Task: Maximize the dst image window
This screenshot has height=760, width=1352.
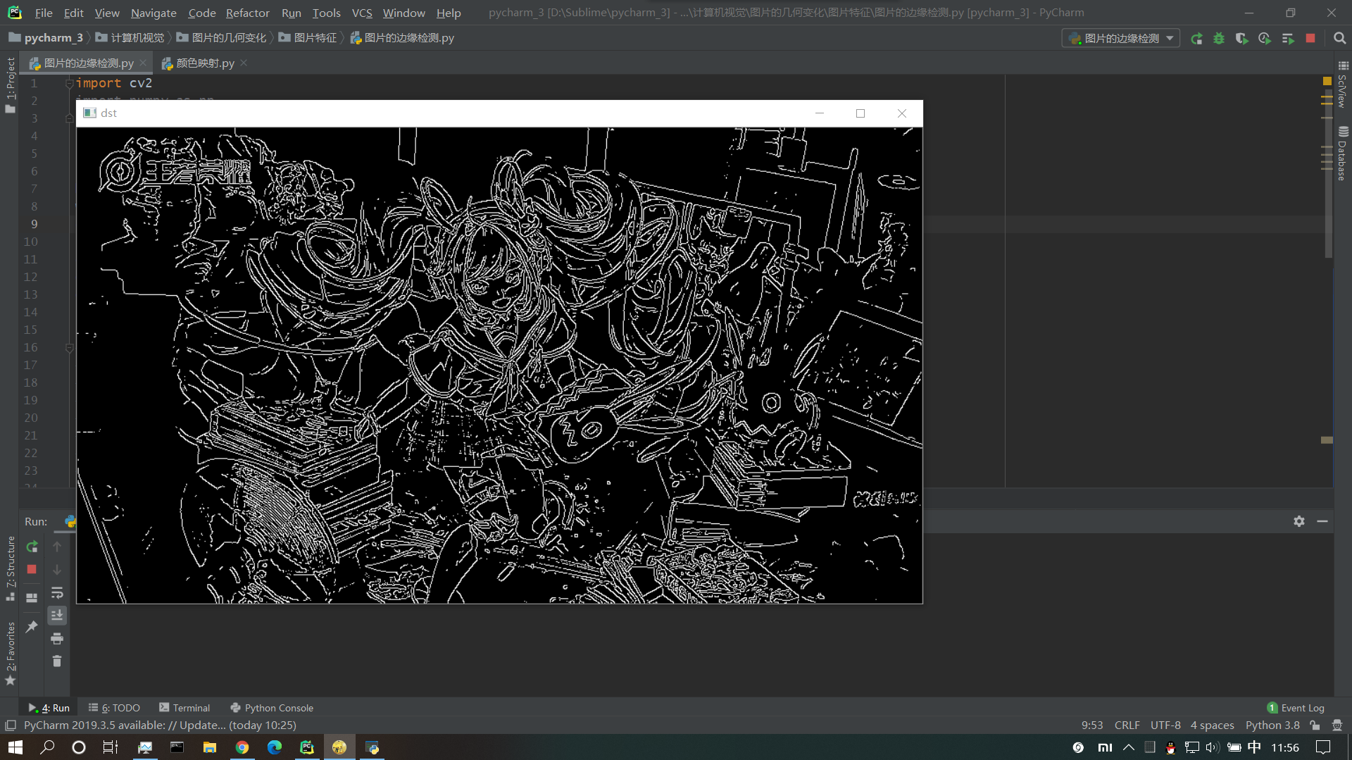Action: [860, 113]
